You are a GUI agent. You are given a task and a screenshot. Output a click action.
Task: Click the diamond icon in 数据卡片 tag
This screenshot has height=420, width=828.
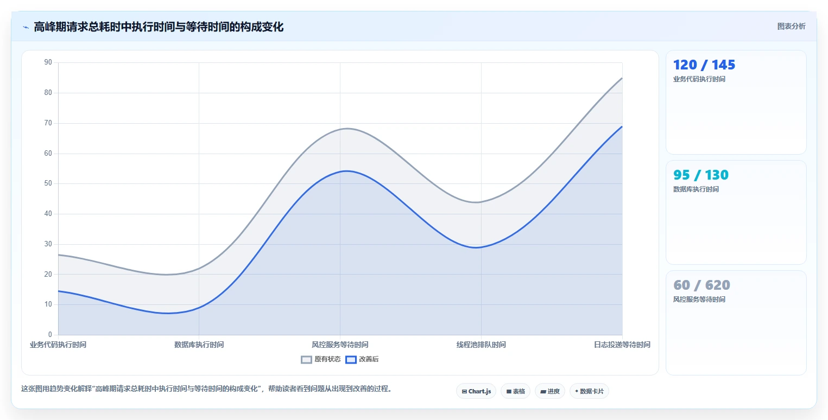pos(577,391)
